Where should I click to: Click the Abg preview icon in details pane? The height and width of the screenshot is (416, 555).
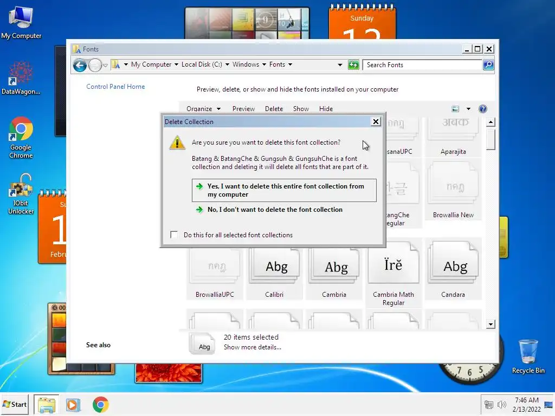point(202,343)
